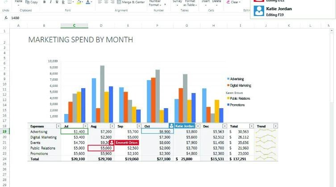Open the Jul column filter dropdown

[x=85, y=126]
